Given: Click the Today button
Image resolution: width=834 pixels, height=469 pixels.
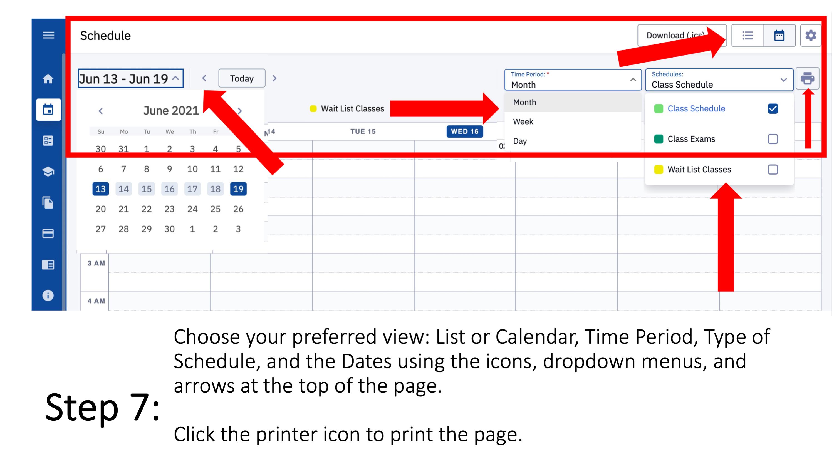Looking at the screenshot, I should 241,78.
